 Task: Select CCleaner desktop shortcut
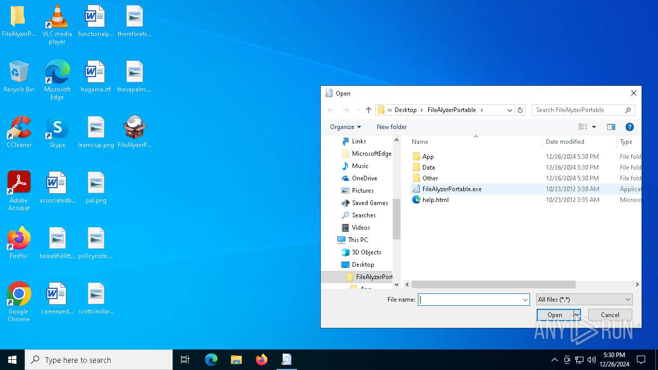[19, 132]
